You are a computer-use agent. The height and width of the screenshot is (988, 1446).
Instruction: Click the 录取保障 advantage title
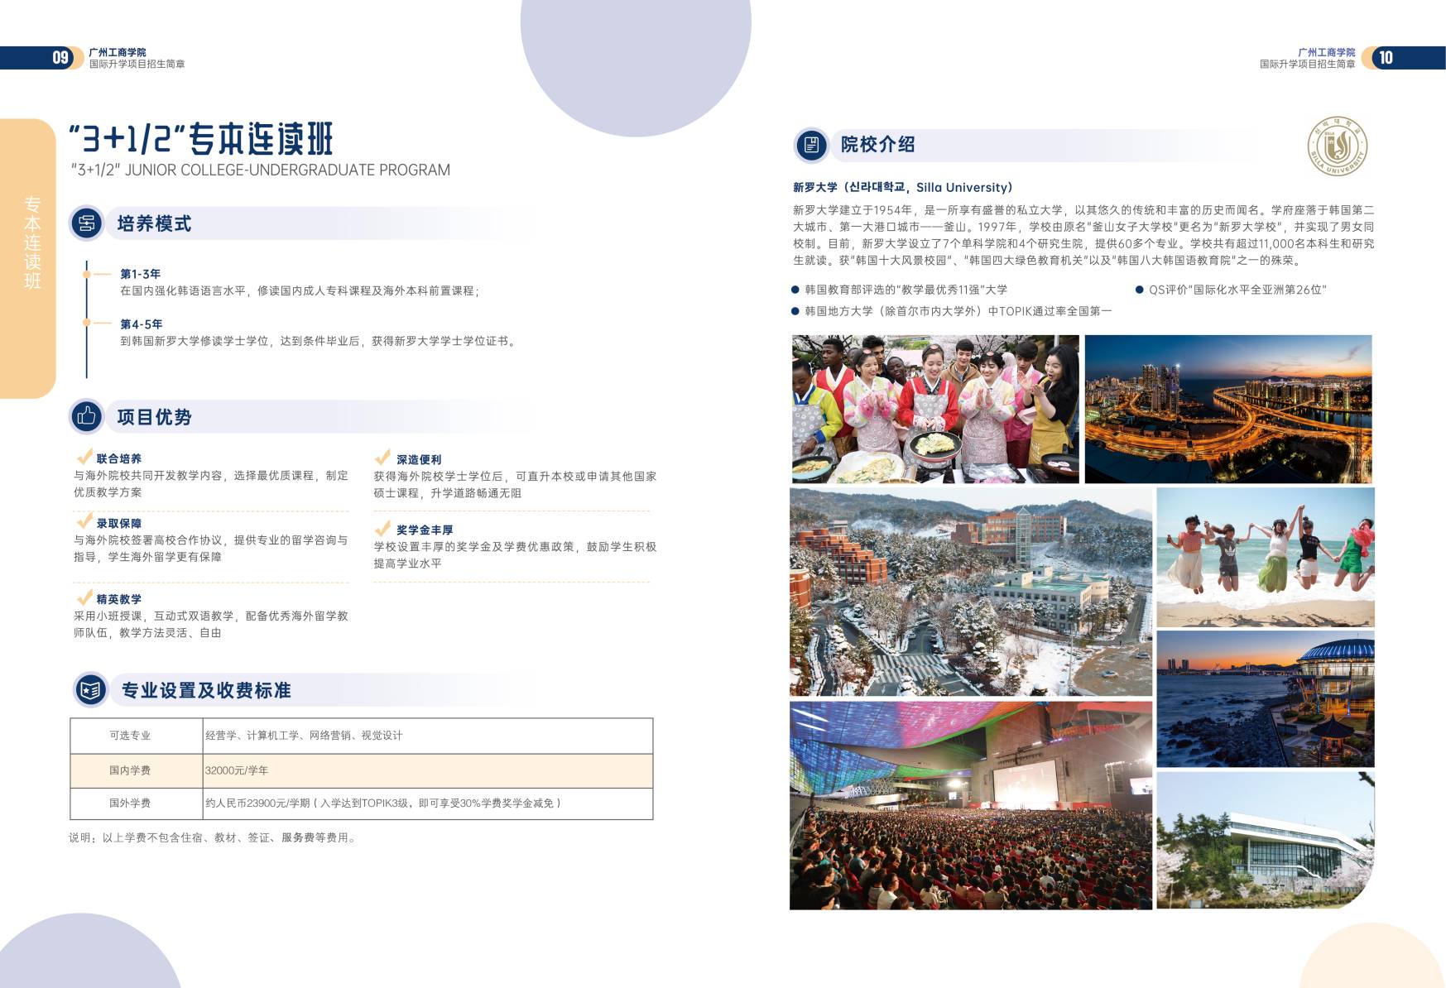click(119, 524)
